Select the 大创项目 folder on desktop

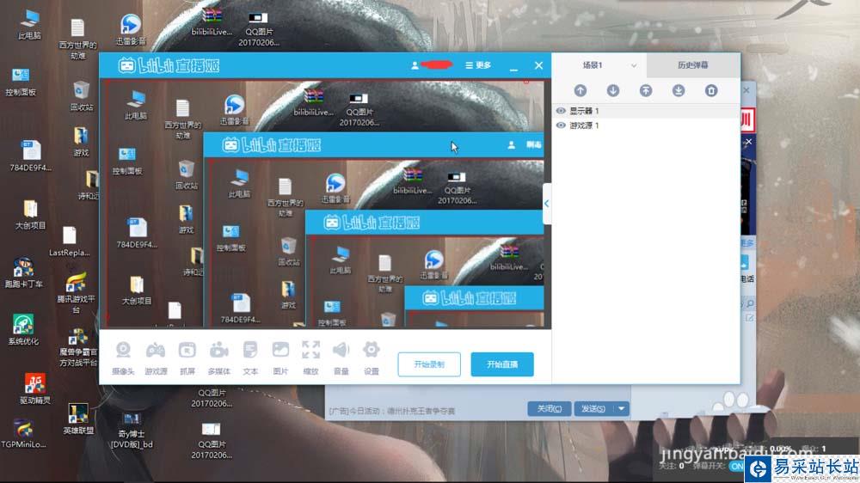(30, 214)
